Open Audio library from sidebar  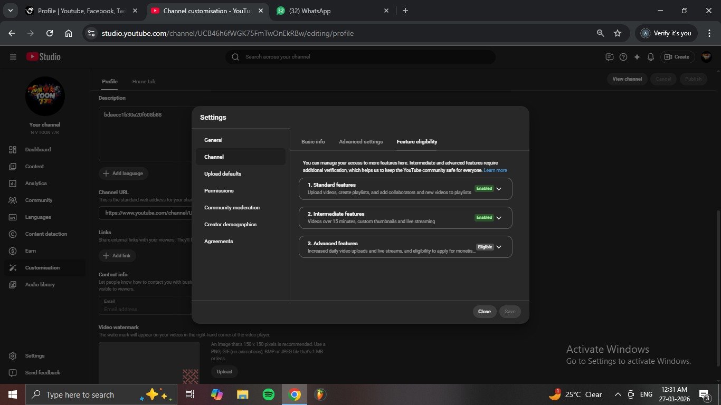coord(40,285)
